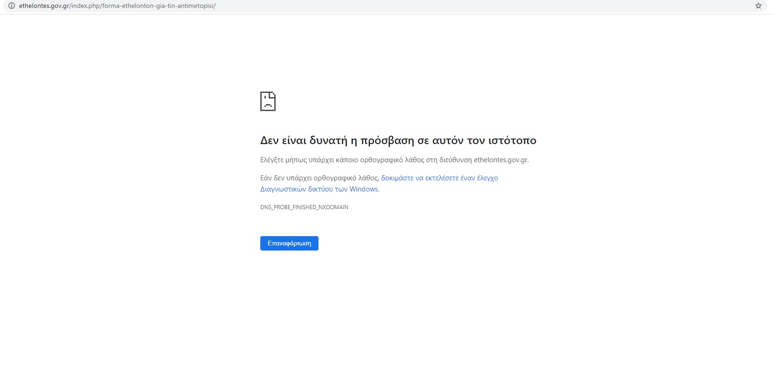Click ethelontes.gov.gr in the error description text

(501, 160)
